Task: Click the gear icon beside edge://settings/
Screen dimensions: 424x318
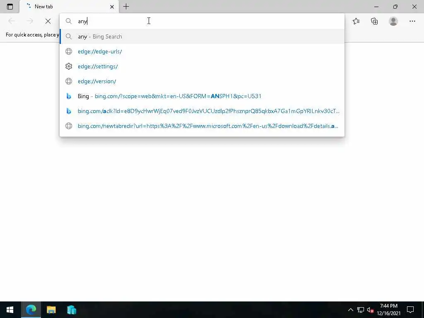Action: 69,66
